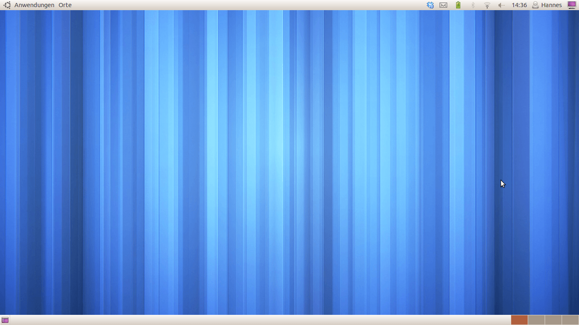Switch to the third workspace
579x325 pixels.
553,320
